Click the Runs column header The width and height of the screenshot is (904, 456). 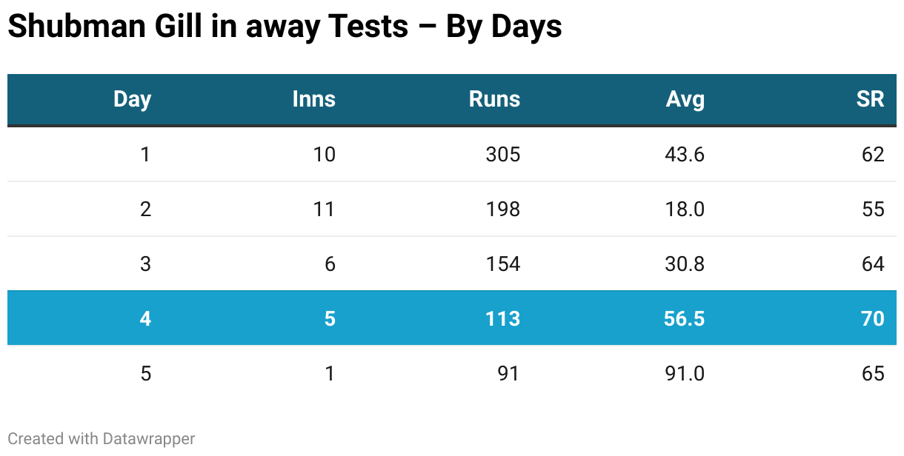point(494,99)
